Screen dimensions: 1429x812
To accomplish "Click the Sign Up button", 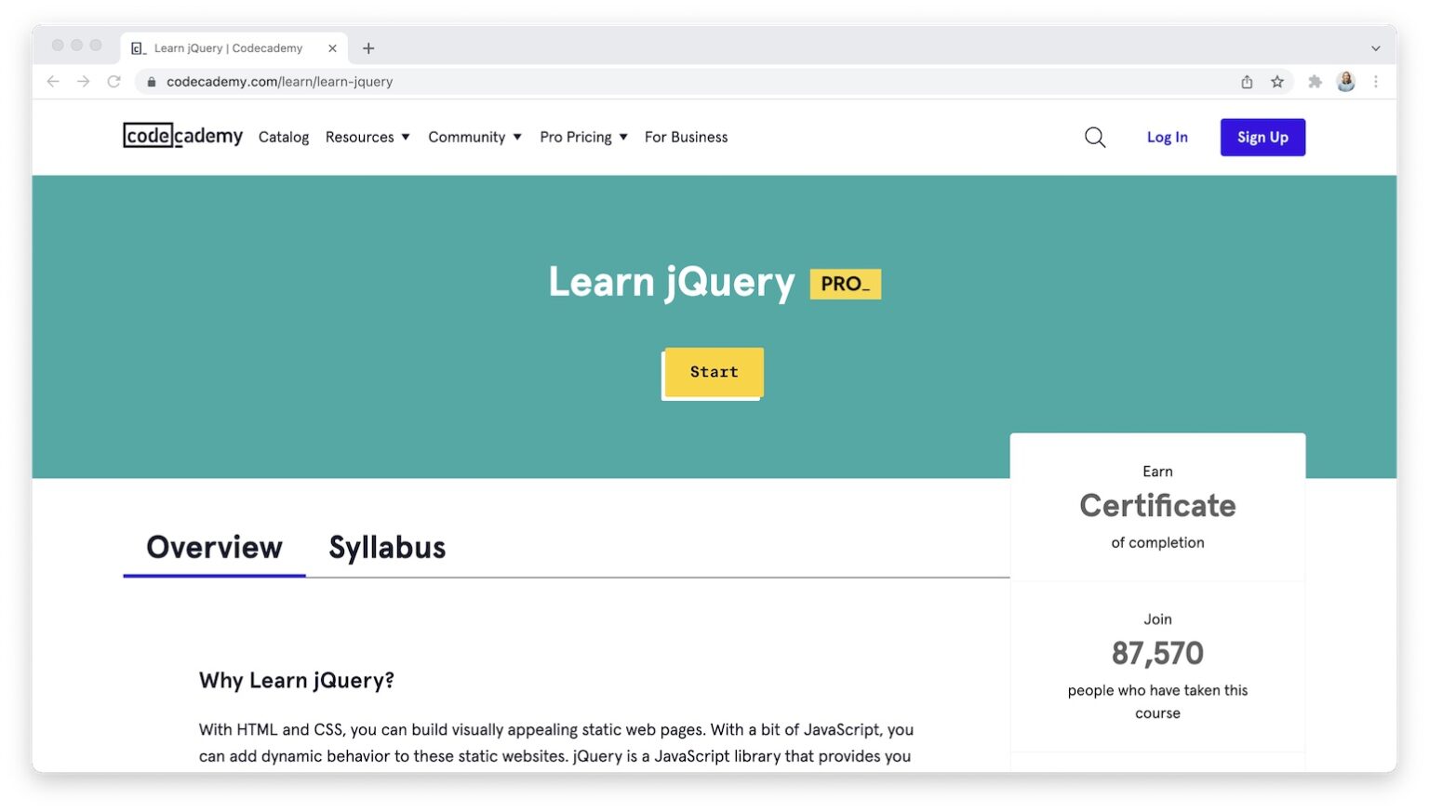I will click(1262, 137).
